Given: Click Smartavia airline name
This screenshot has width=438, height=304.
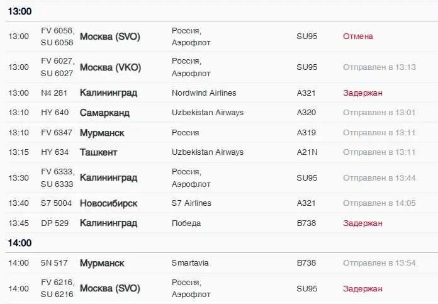Looking at the screenshot, I should point(189,263).
